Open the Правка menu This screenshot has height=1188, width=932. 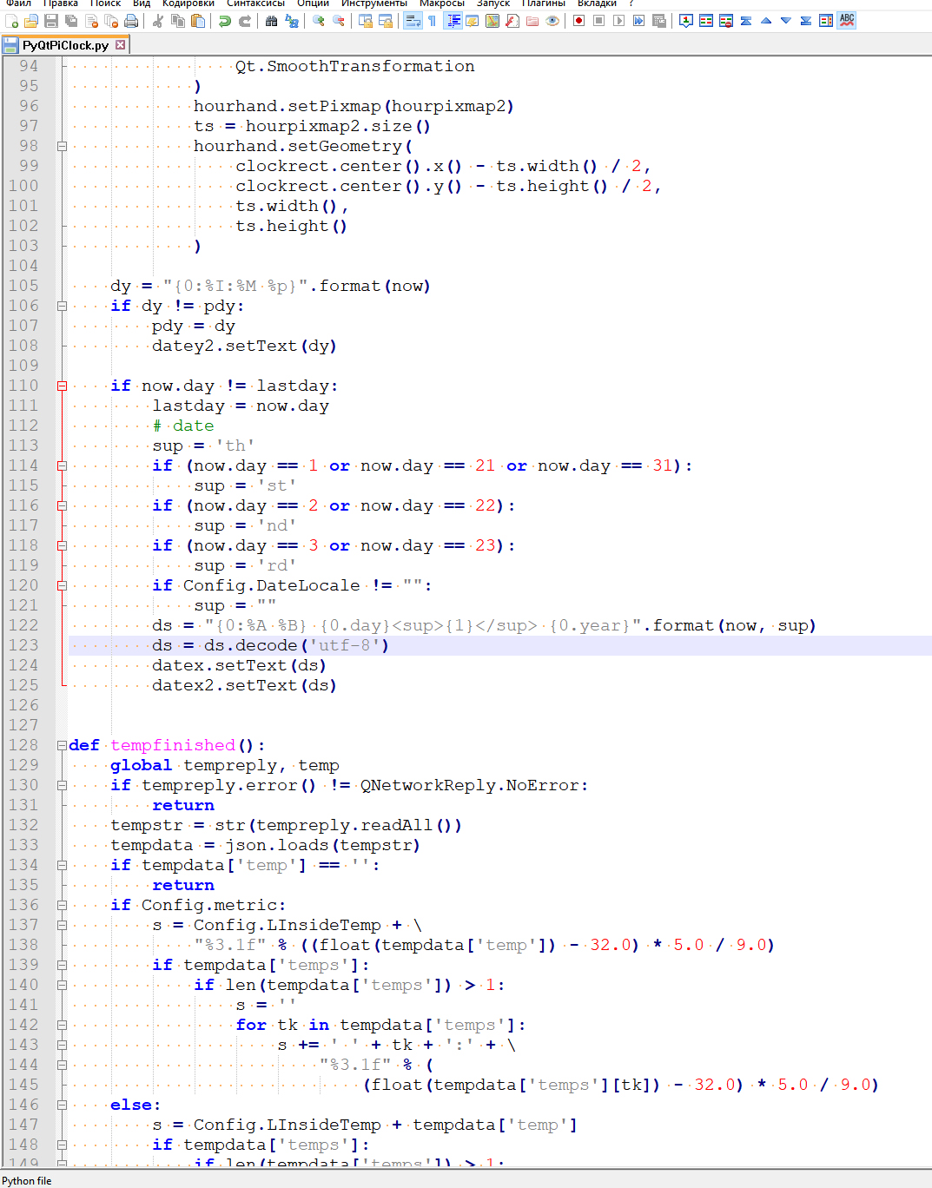(61, 3)
